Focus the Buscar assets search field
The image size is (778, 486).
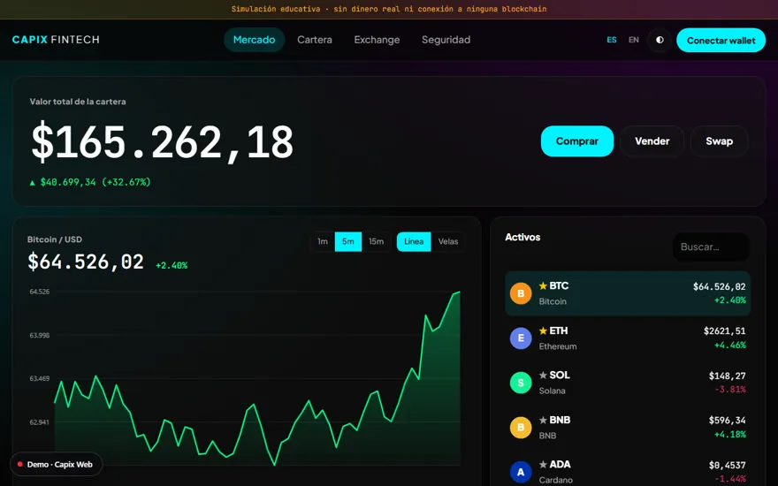[711, 247]
